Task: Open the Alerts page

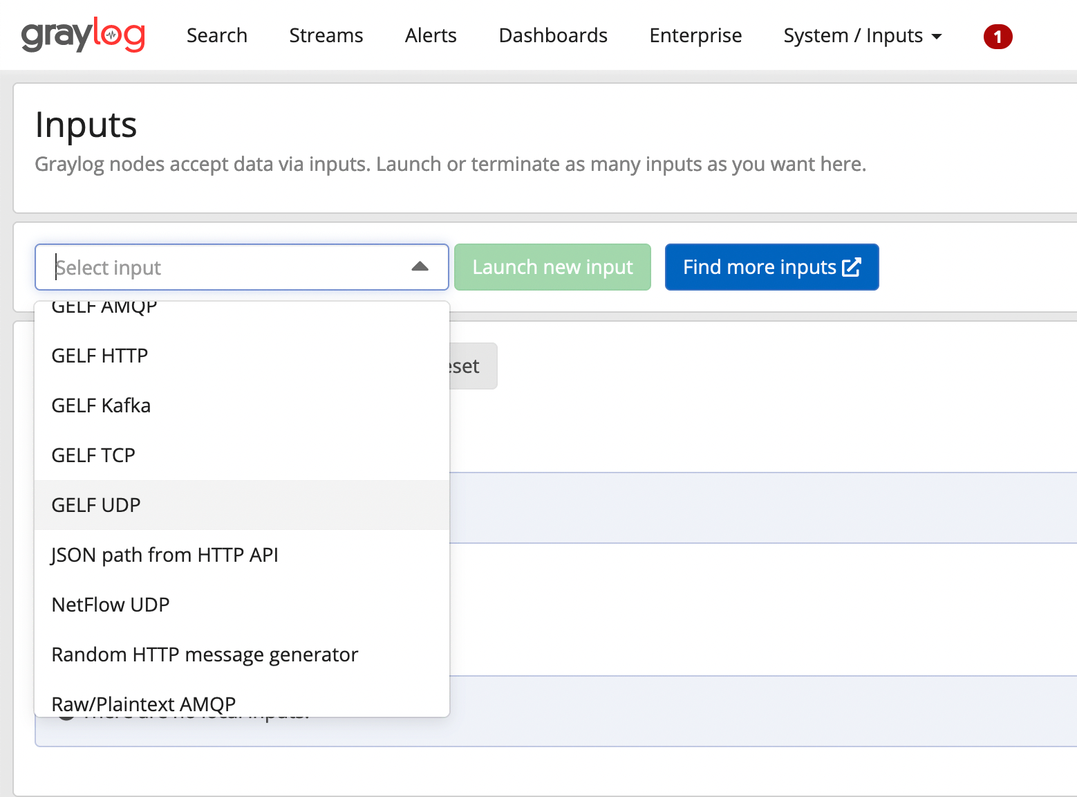Action: pos(431,35)
